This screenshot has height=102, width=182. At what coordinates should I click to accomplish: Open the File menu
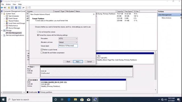click(x=3, y=4)
